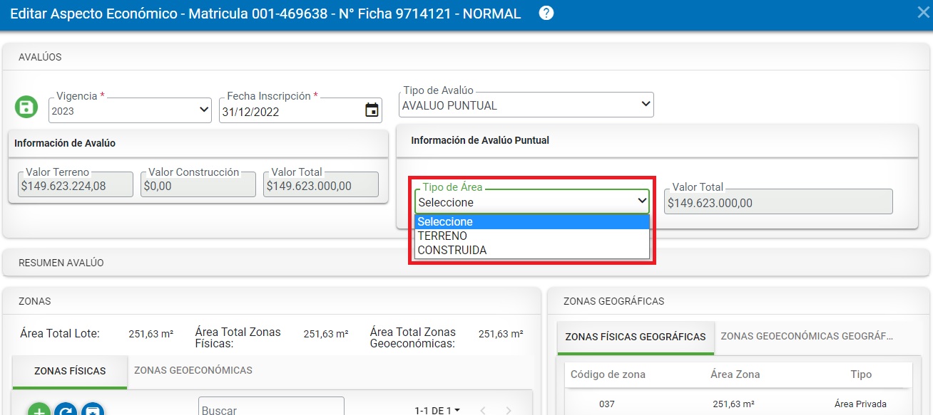The image size is (933, 415).
Task: Click the Buscar search field
Action: click(x=271, y=409)
